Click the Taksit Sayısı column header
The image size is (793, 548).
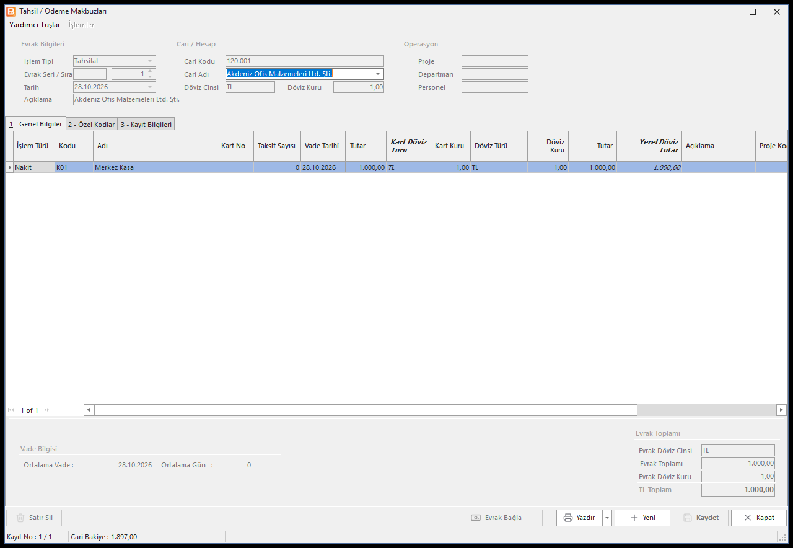[x=277, y=146]
